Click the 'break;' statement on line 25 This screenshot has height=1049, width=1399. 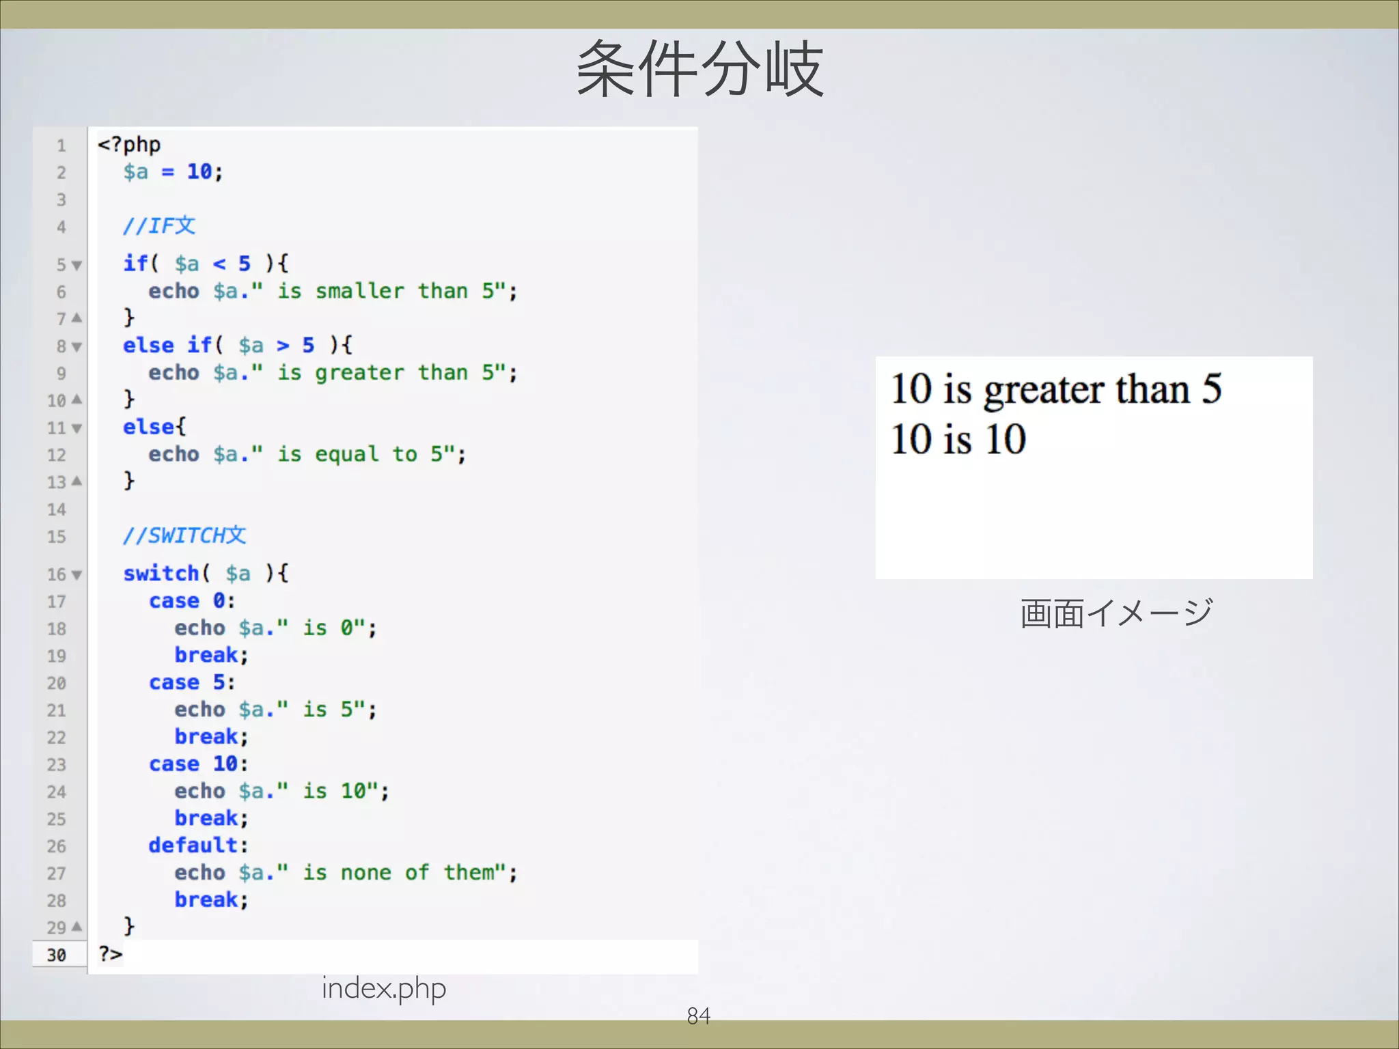(211, 818)
